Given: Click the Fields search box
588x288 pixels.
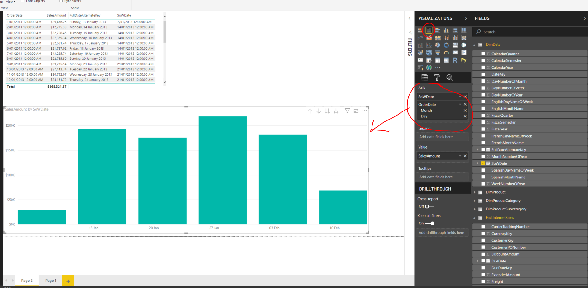Looking at the screenshot, I should click(530, 32).
